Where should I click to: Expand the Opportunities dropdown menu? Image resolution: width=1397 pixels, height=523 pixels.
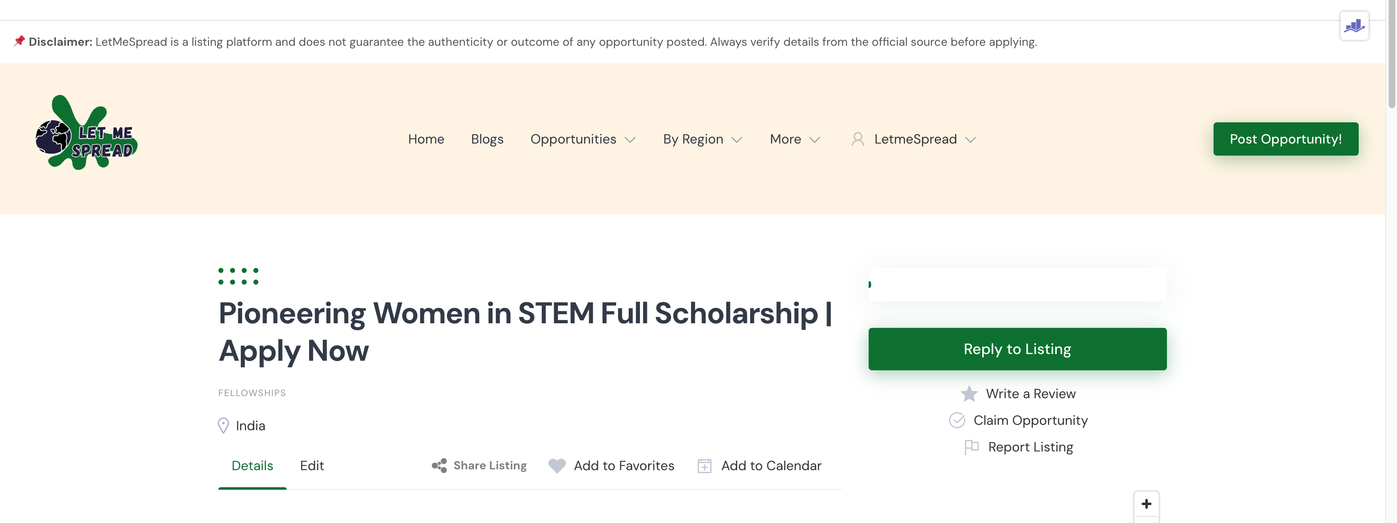[583, 139]
